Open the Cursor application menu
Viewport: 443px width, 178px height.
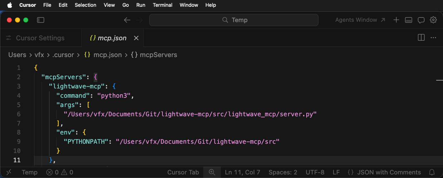(28, 5)
